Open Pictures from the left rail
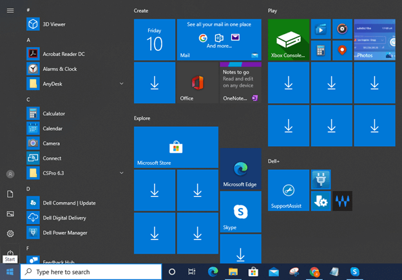This screenshot has height=280, width=402. pos(10,214)
